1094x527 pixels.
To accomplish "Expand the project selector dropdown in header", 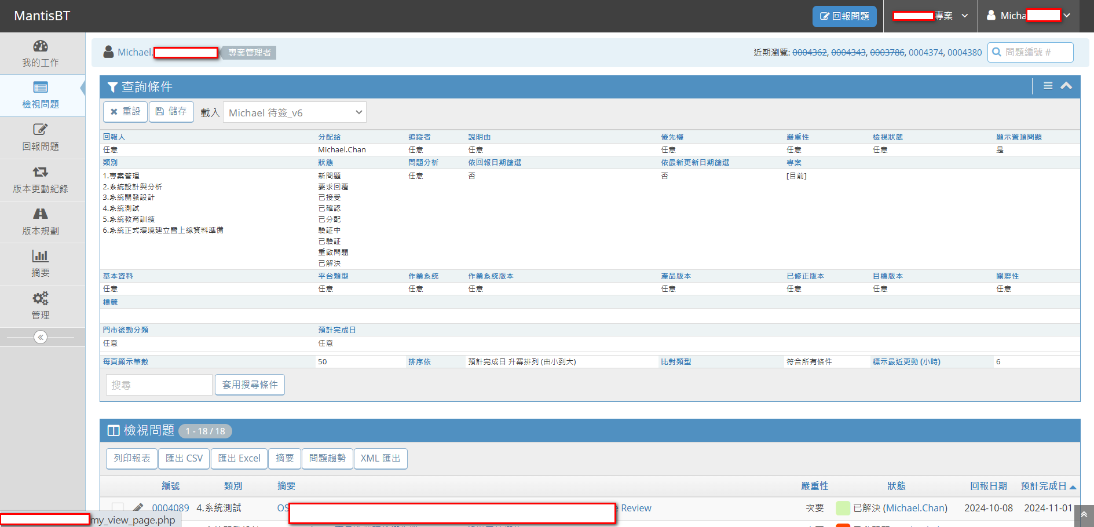I will (930, 16).
